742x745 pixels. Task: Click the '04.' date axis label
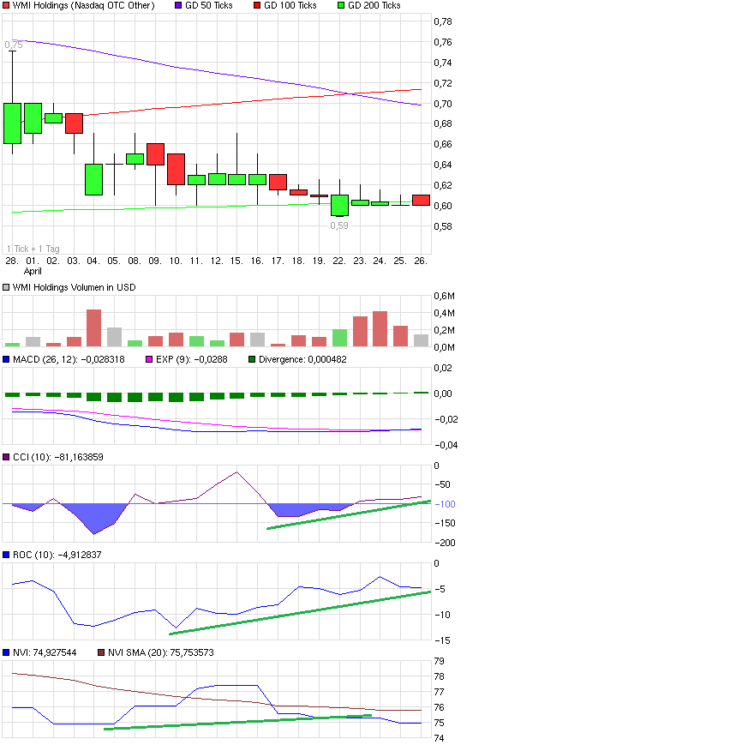[x=93, y=261]
